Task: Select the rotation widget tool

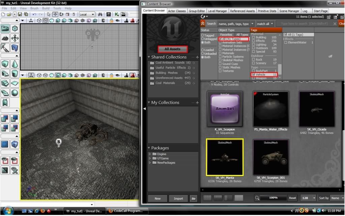Action: (61, 14)
